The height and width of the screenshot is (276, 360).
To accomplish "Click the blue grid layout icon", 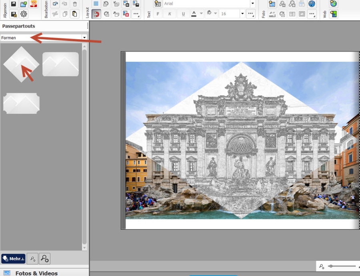I will [x=96, y=4].
